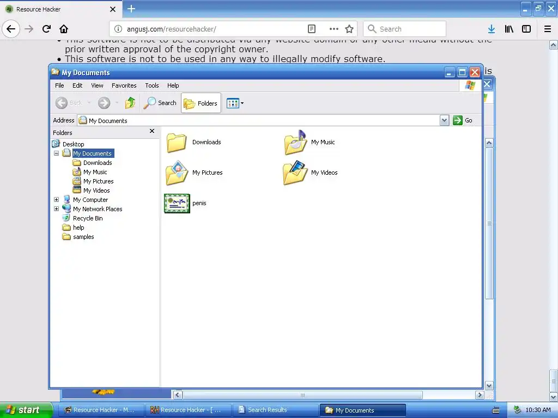Open Firefox page actions ellipsis menu
Screen dimensions: 558x418
pyautogui.click(x=334, y=29)
